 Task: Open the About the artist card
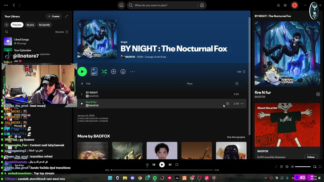(x=287, y=131)
